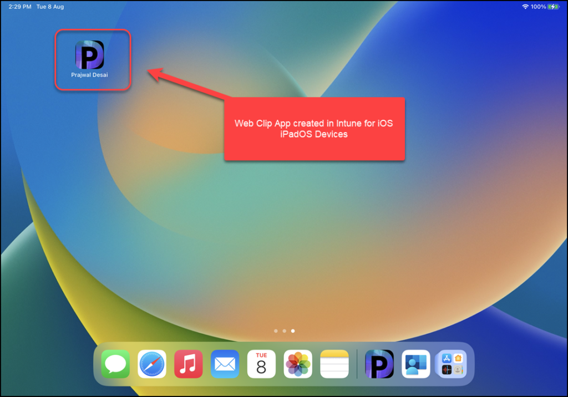Screen dimensions: 568x397
Task: Open the Photos app in dock
Action: pyautogui.click(x=298, y=364)
